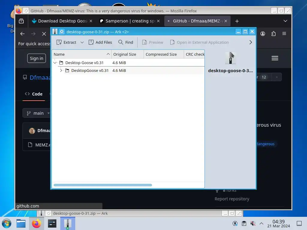The image size is (307, 230).
Task: Switch to Samperson tab in Firefox
Action: coord(127,21)
